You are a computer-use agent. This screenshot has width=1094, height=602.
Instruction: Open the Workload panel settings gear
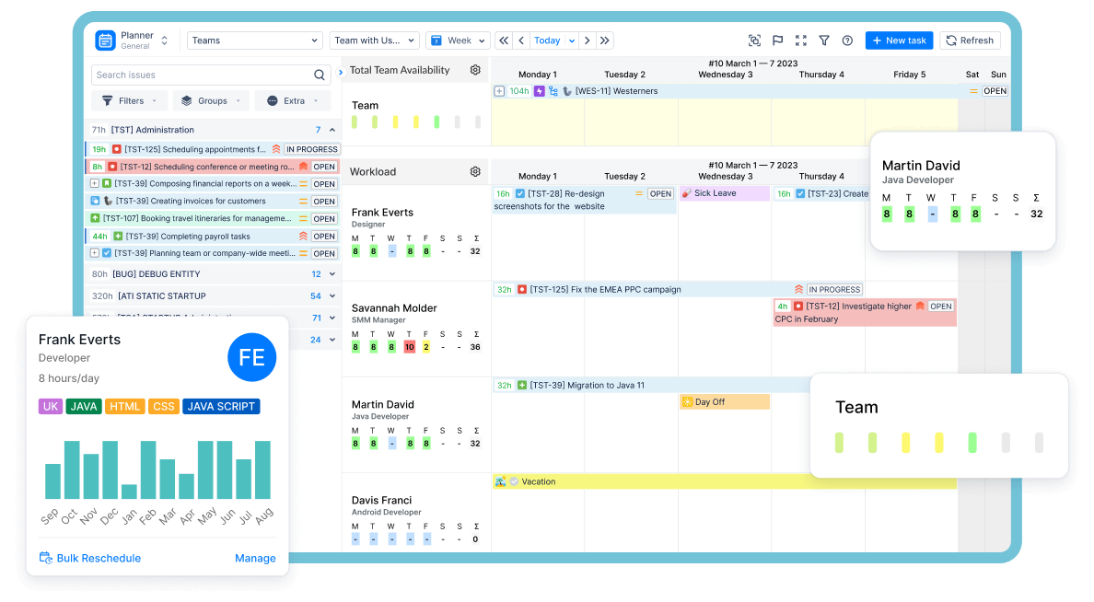pyautogui.click(x=474, y=171)
